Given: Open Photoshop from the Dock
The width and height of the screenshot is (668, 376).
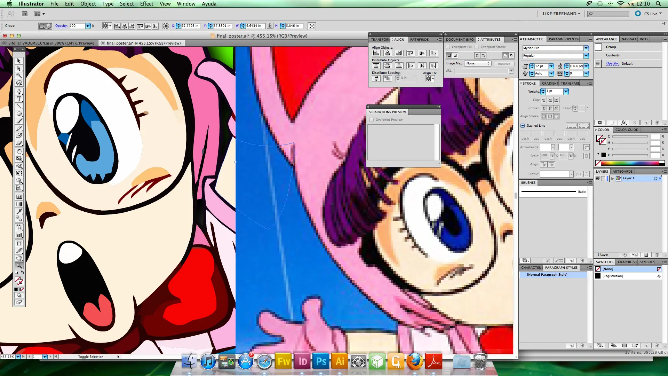Looking at the screenshot, I should click(x=321, y=361).
